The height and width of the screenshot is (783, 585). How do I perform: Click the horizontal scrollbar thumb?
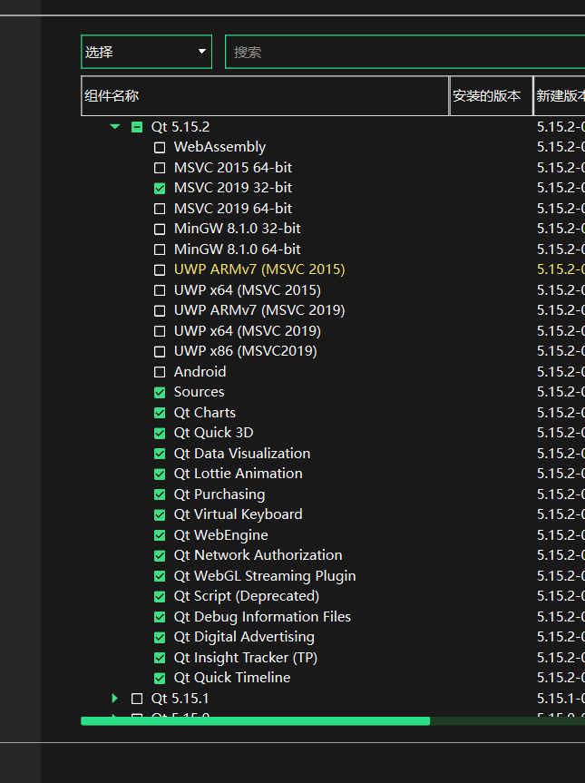tap(255, 721)
